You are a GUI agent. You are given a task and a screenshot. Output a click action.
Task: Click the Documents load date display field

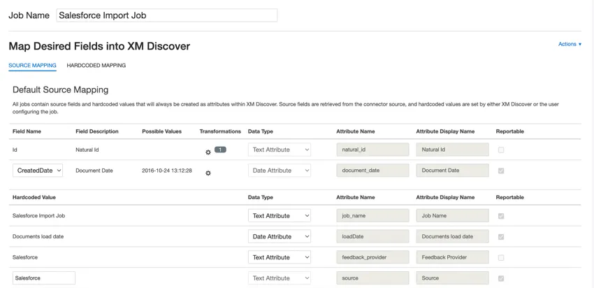click(x=452, y=236)
